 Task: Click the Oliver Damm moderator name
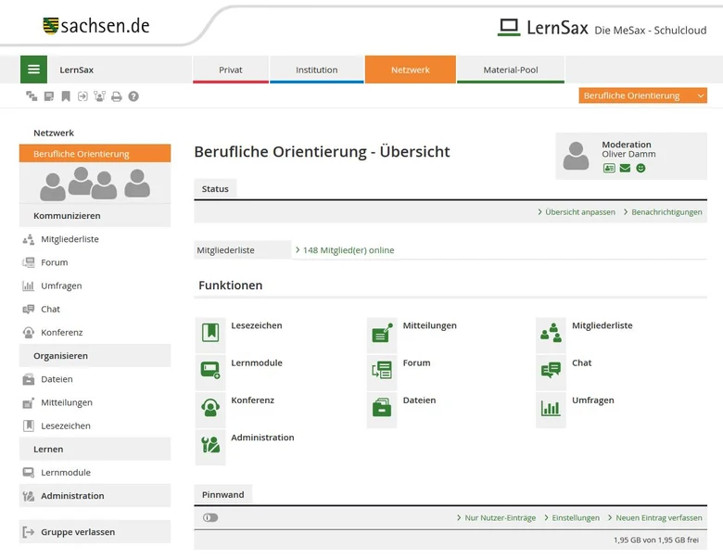pyautogui.click(x=628, y=154)
